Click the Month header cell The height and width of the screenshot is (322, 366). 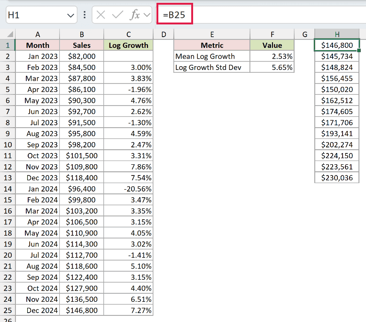click(x=38, y=45)
